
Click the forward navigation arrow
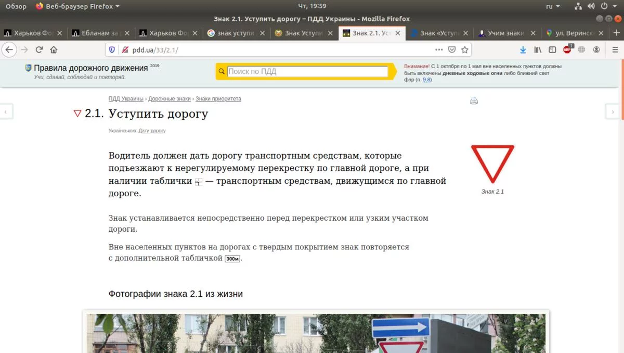[24, 50]
